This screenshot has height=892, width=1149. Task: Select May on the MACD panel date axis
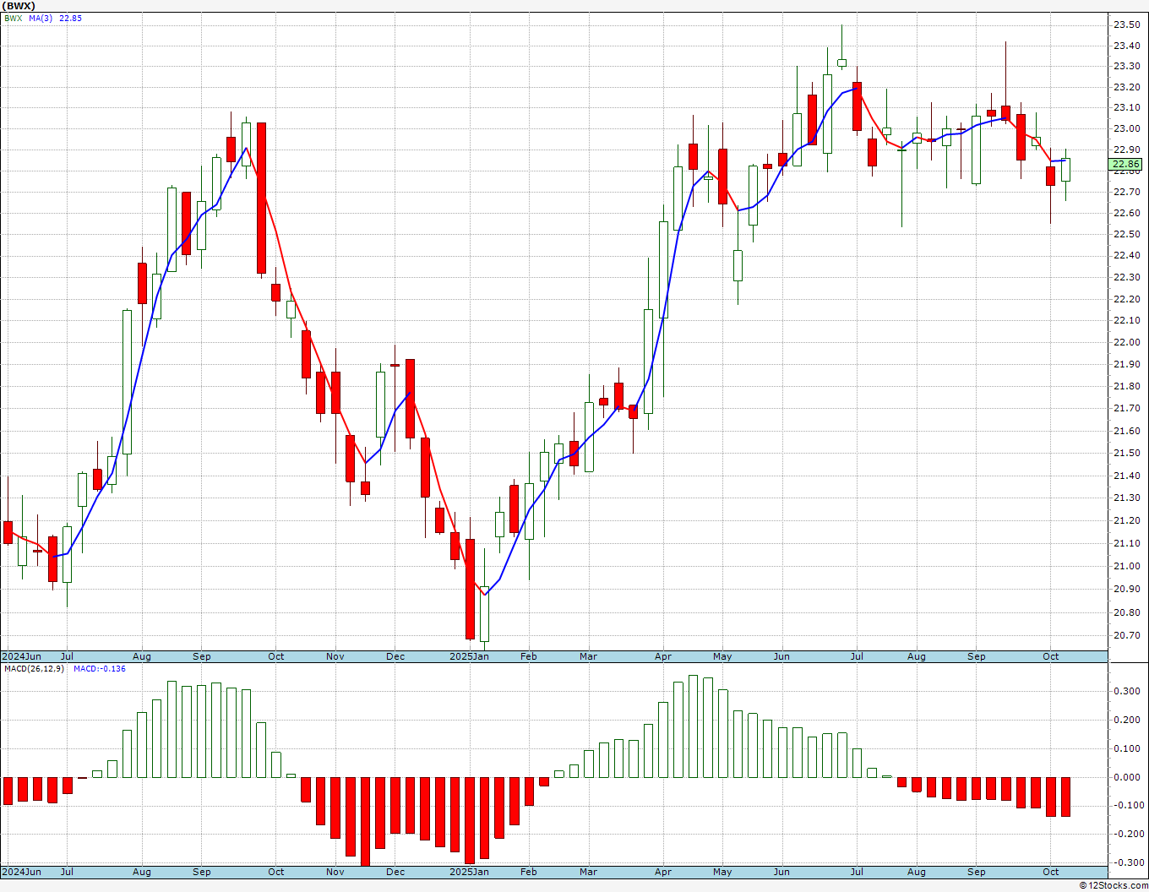click(x=722, y=872)
